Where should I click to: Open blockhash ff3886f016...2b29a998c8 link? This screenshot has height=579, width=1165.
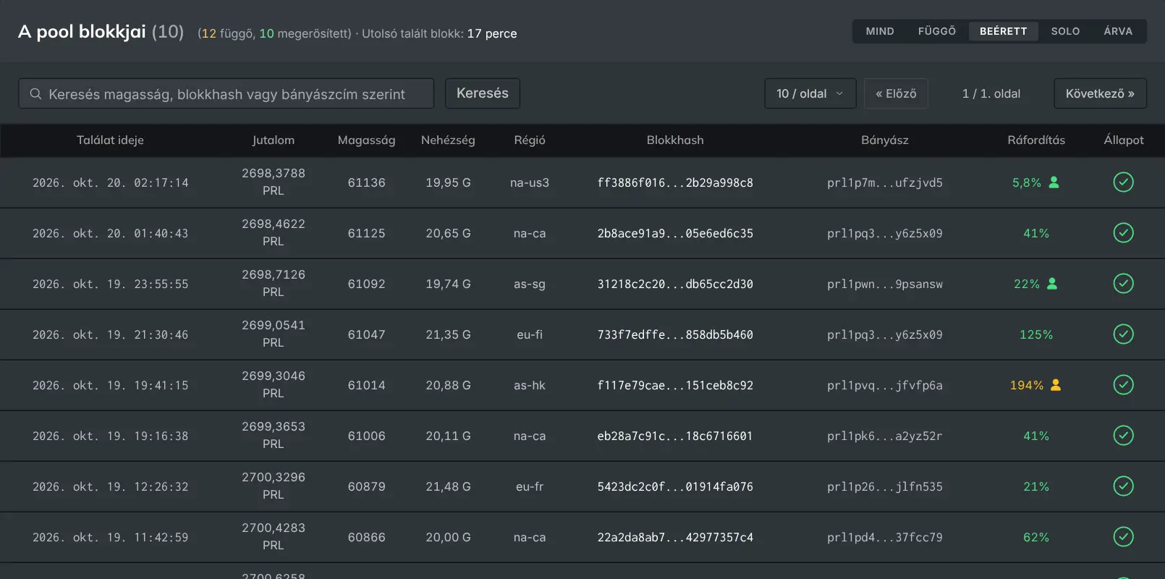point(675,183)
